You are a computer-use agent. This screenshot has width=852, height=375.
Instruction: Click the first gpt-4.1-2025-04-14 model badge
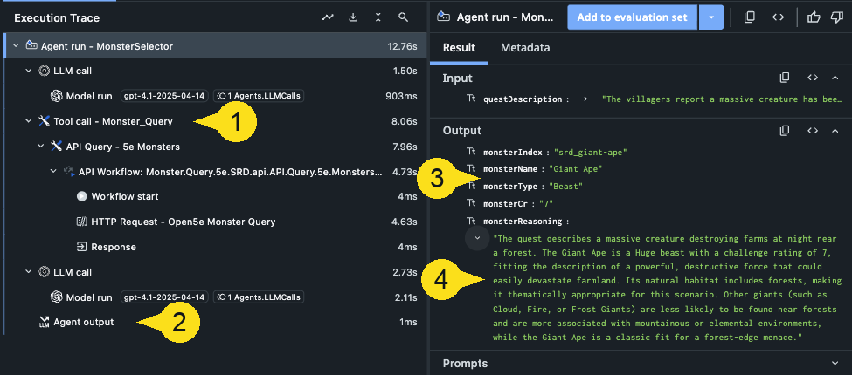tap(164, 96)
